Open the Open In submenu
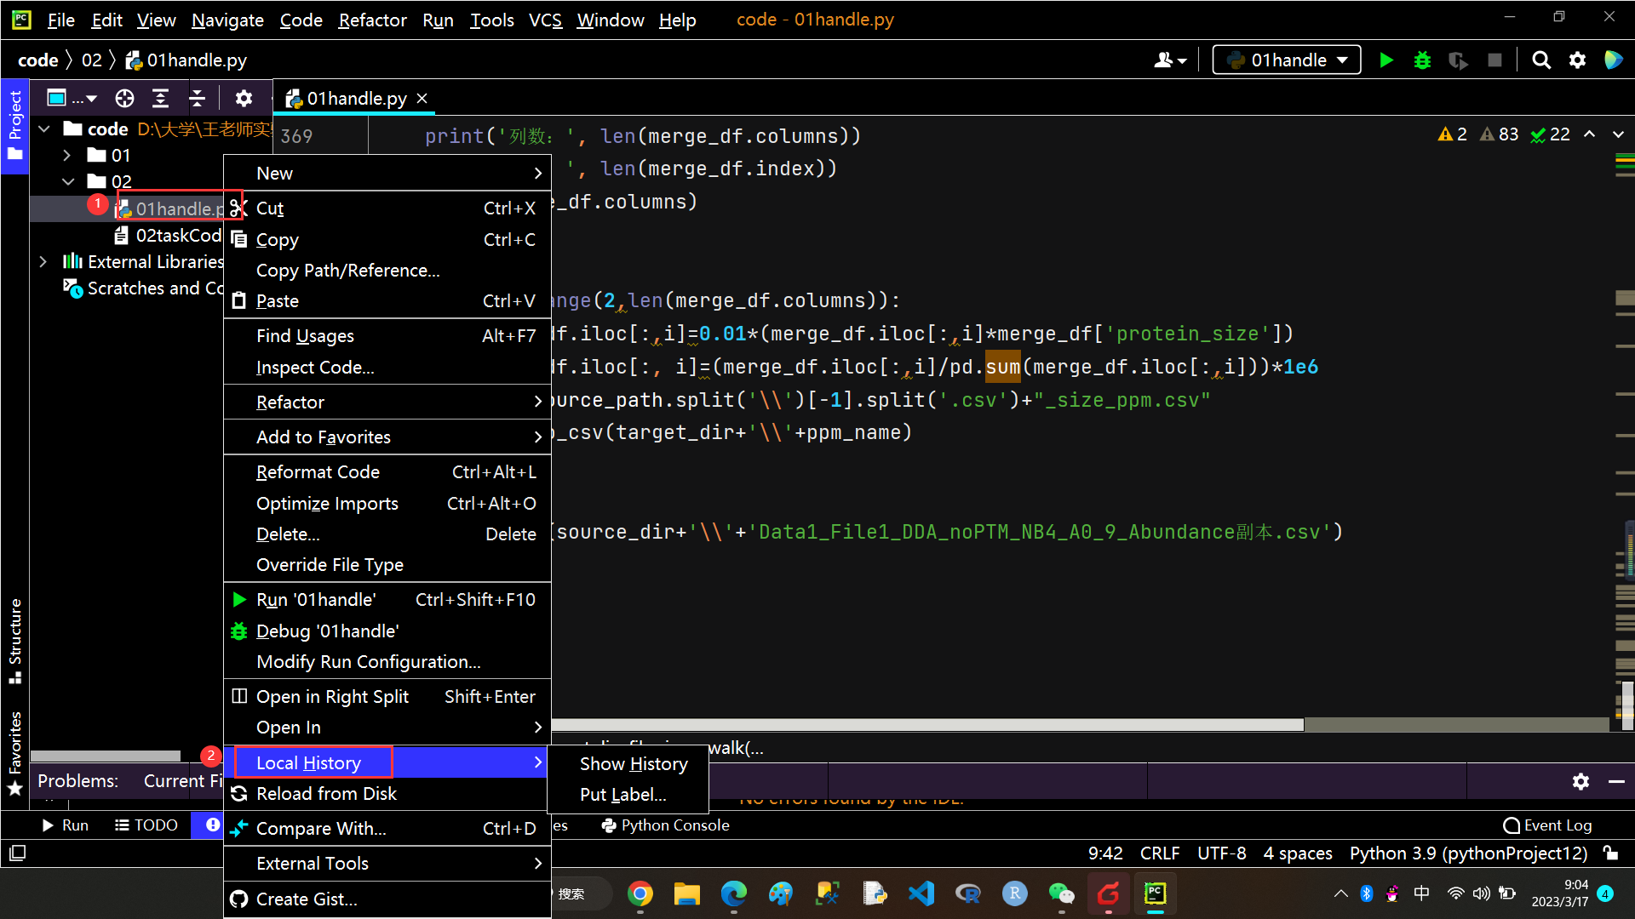Image resolution: width=1635 pixels, height=919 pixels. (x=387, y=728)
